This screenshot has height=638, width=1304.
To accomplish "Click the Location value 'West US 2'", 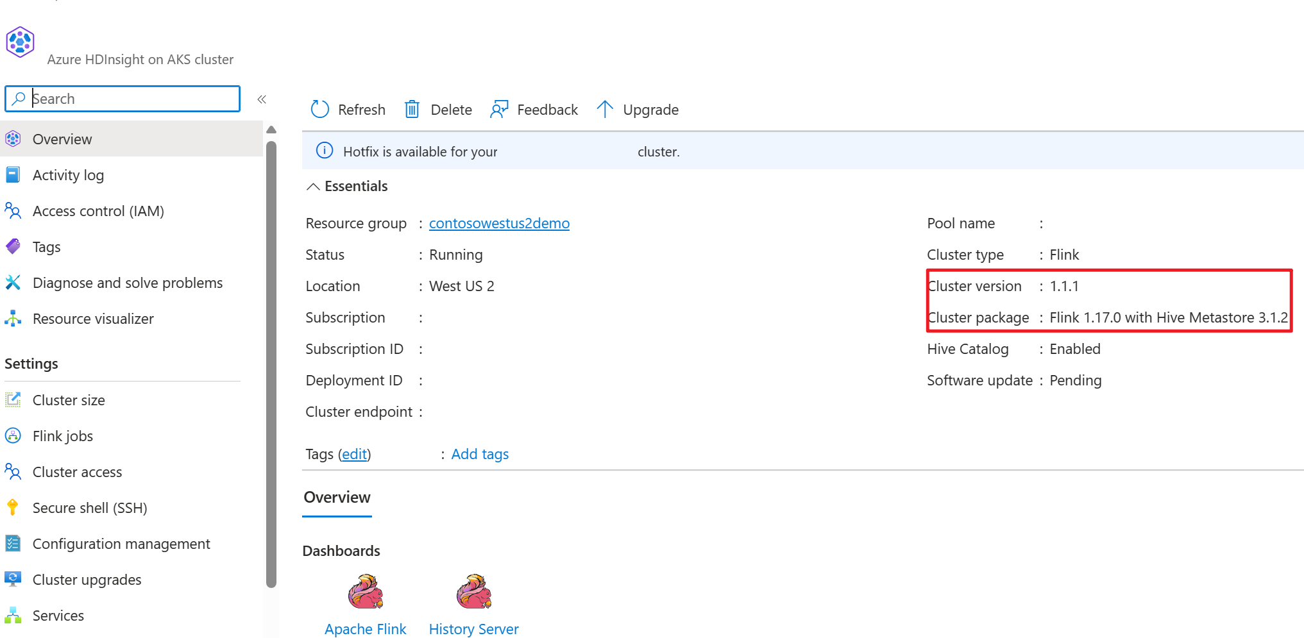I will tap(462, 286).
